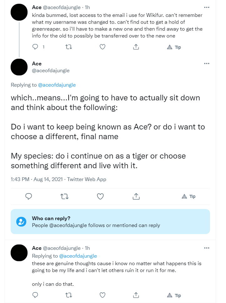This screenshot has width=226, height=303.
Task: Open more options for the top tweet
Action: [207, 7]
